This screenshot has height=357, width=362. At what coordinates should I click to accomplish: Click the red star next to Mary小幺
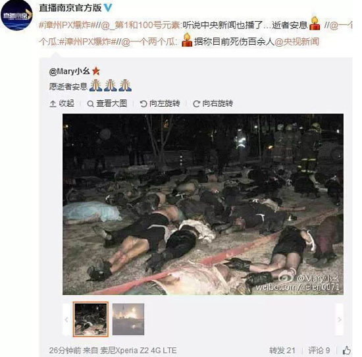(x=96, y=71)
